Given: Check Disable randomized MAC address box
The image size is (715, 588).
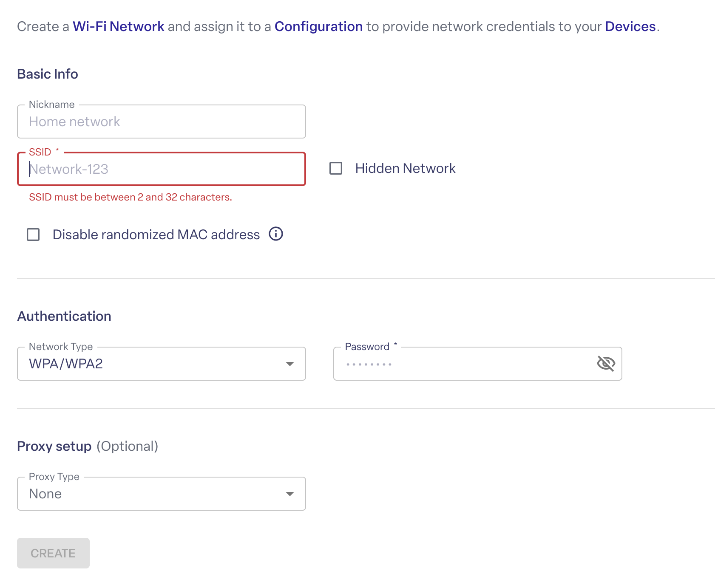Looking at the screenshot, I should tap(33, 235).
